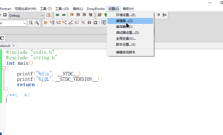Image resolution: width=223 pixels, height=135 pixels.
Task: Click the int main() line
Action: point(20,63)
